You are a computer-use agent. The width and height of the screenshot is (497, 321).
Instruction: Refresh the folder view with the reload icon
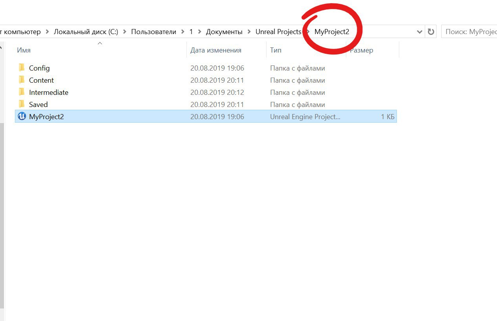tap(431, 32)
